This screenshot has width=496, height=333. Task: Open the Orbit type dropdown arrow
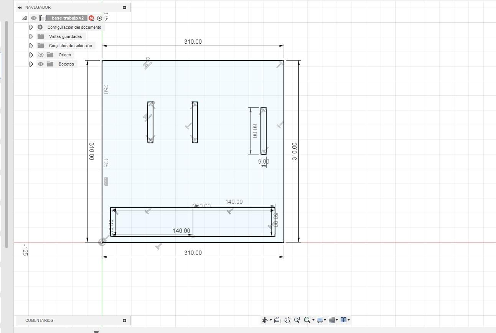point(271,320)
